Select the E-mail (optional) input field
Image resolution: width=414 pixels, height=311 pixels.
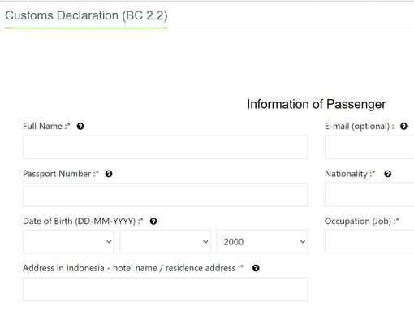pos(369,147)
